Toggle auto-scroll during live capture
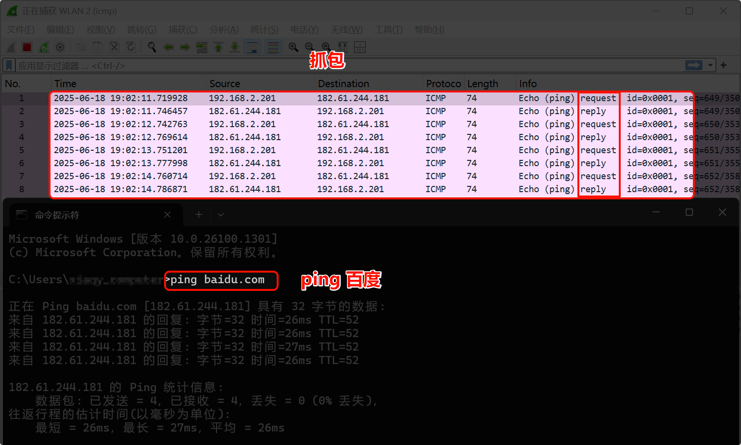Screen dimensions: 741x445 (253, 47)
